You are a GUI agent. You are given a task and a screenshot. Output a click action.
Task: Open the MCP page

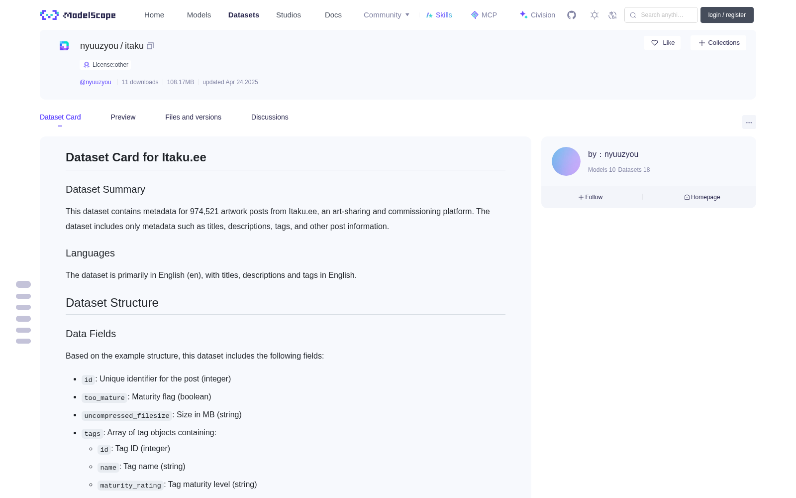pos(484,15)
